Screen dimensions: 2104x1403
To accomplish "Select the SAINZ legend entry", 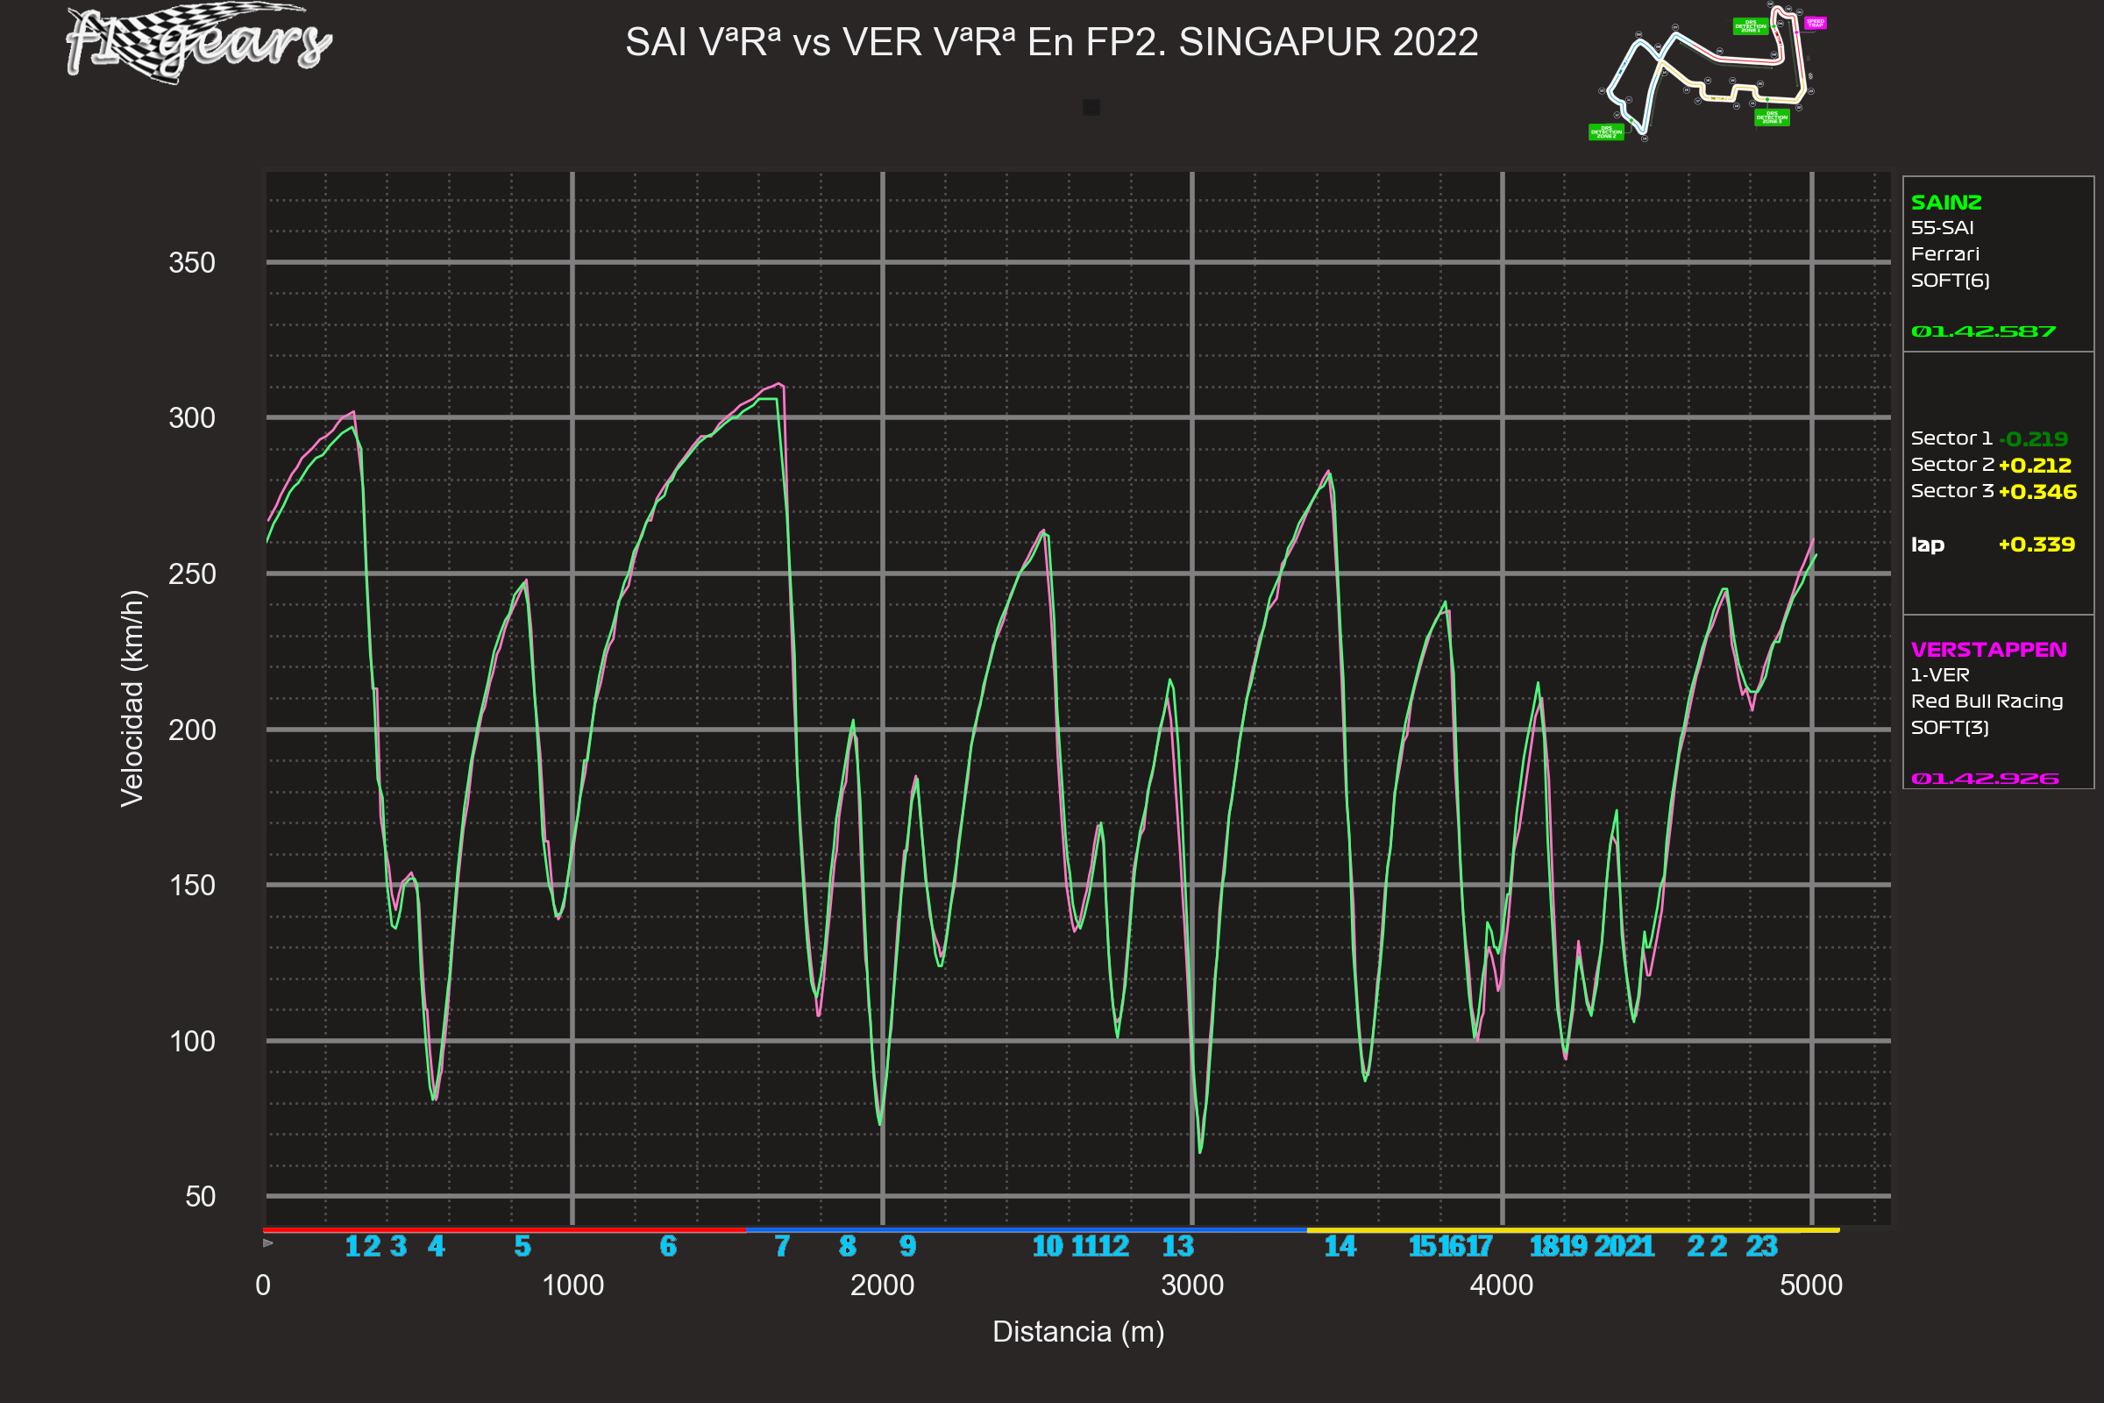I will (1945, 203).
